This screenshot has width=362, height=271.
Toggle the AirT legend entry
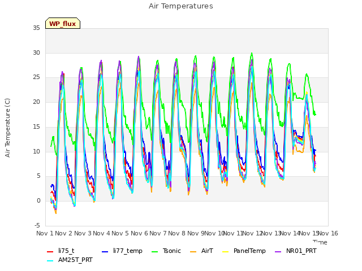tap(201, 251)
